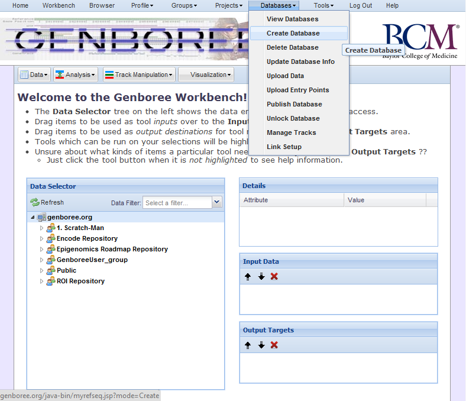Open the Track Manipulation toolbar button

[x=139, y=75]
